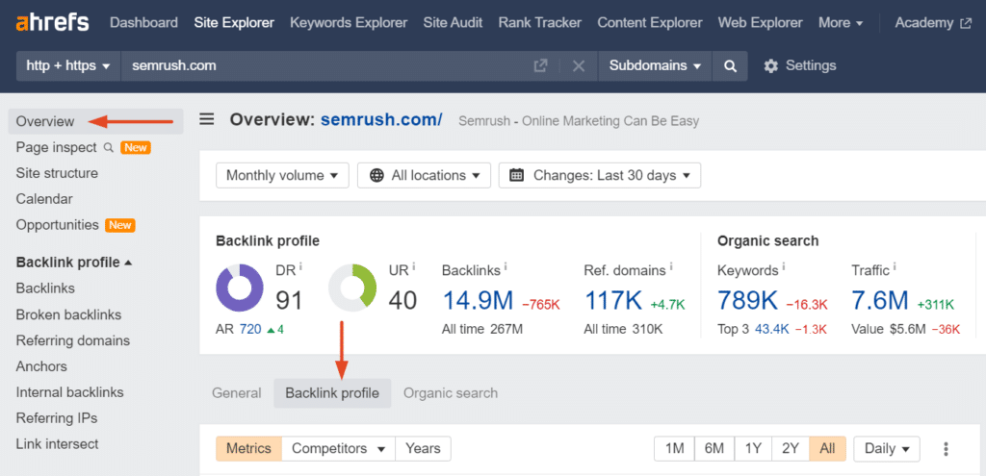The image size is (986, 476).
Task: Select the Years chart mode
Action: 424,449
